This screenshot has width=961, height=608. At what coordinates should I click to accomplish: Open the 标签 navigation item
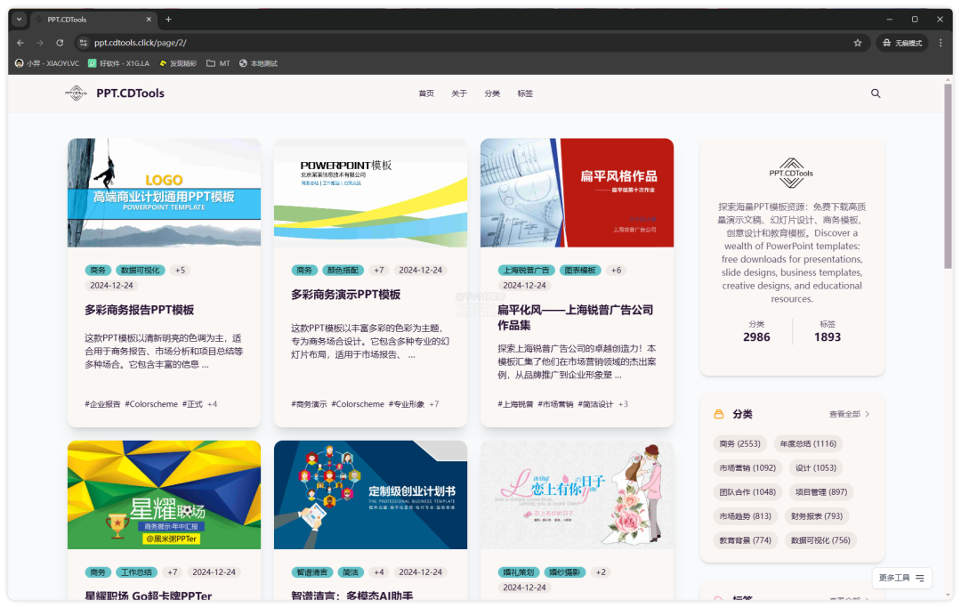pos(525,93)
